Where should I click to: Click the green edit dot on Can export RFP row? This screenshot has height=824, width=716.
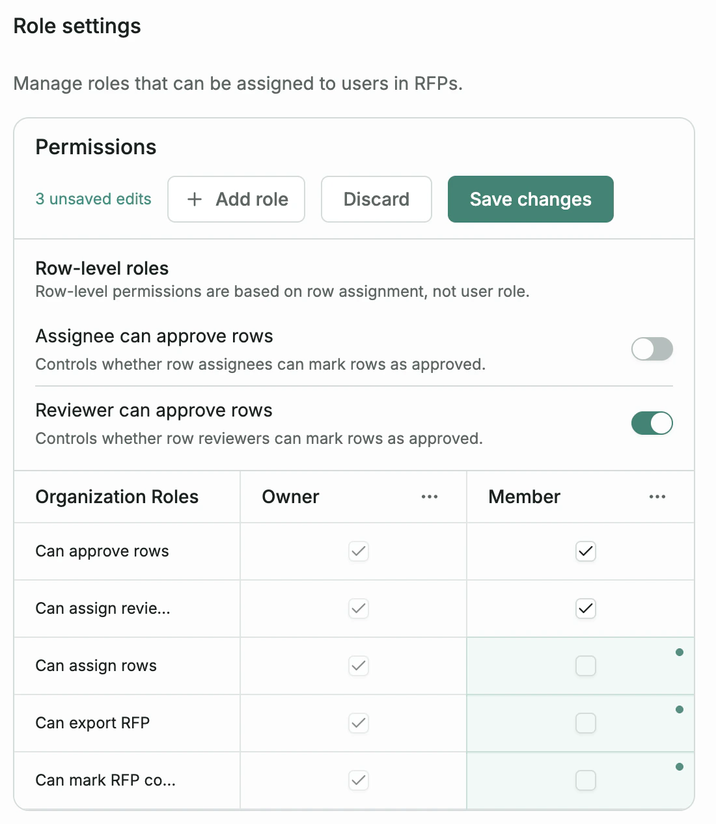tap(680, 709)
